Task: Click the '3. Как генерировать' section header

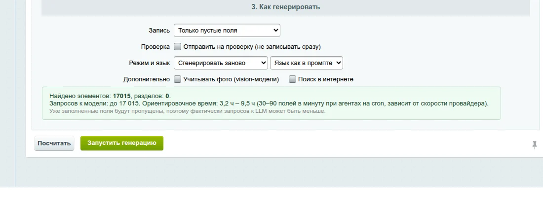Action: [x=286, y=7]
